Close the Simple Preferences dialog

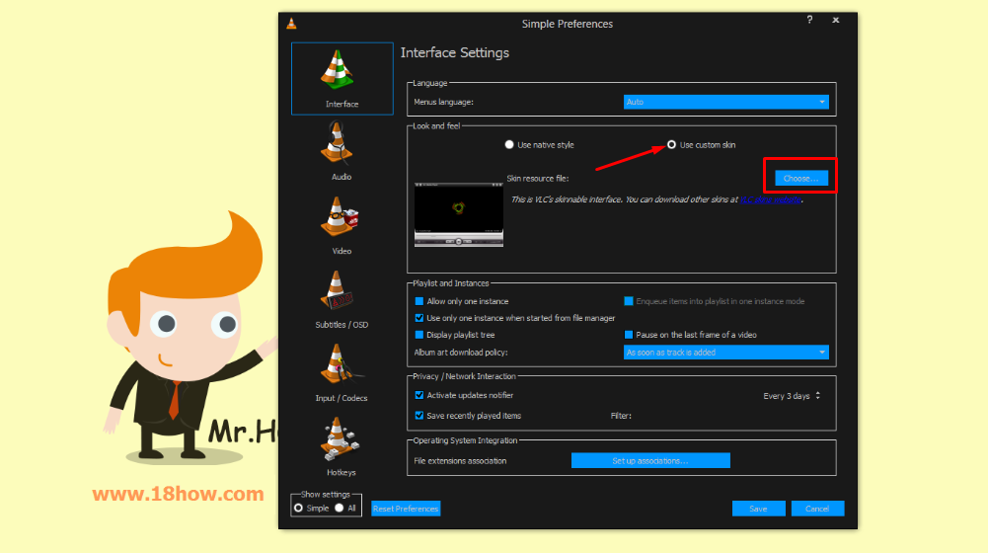tap(836, 20)
